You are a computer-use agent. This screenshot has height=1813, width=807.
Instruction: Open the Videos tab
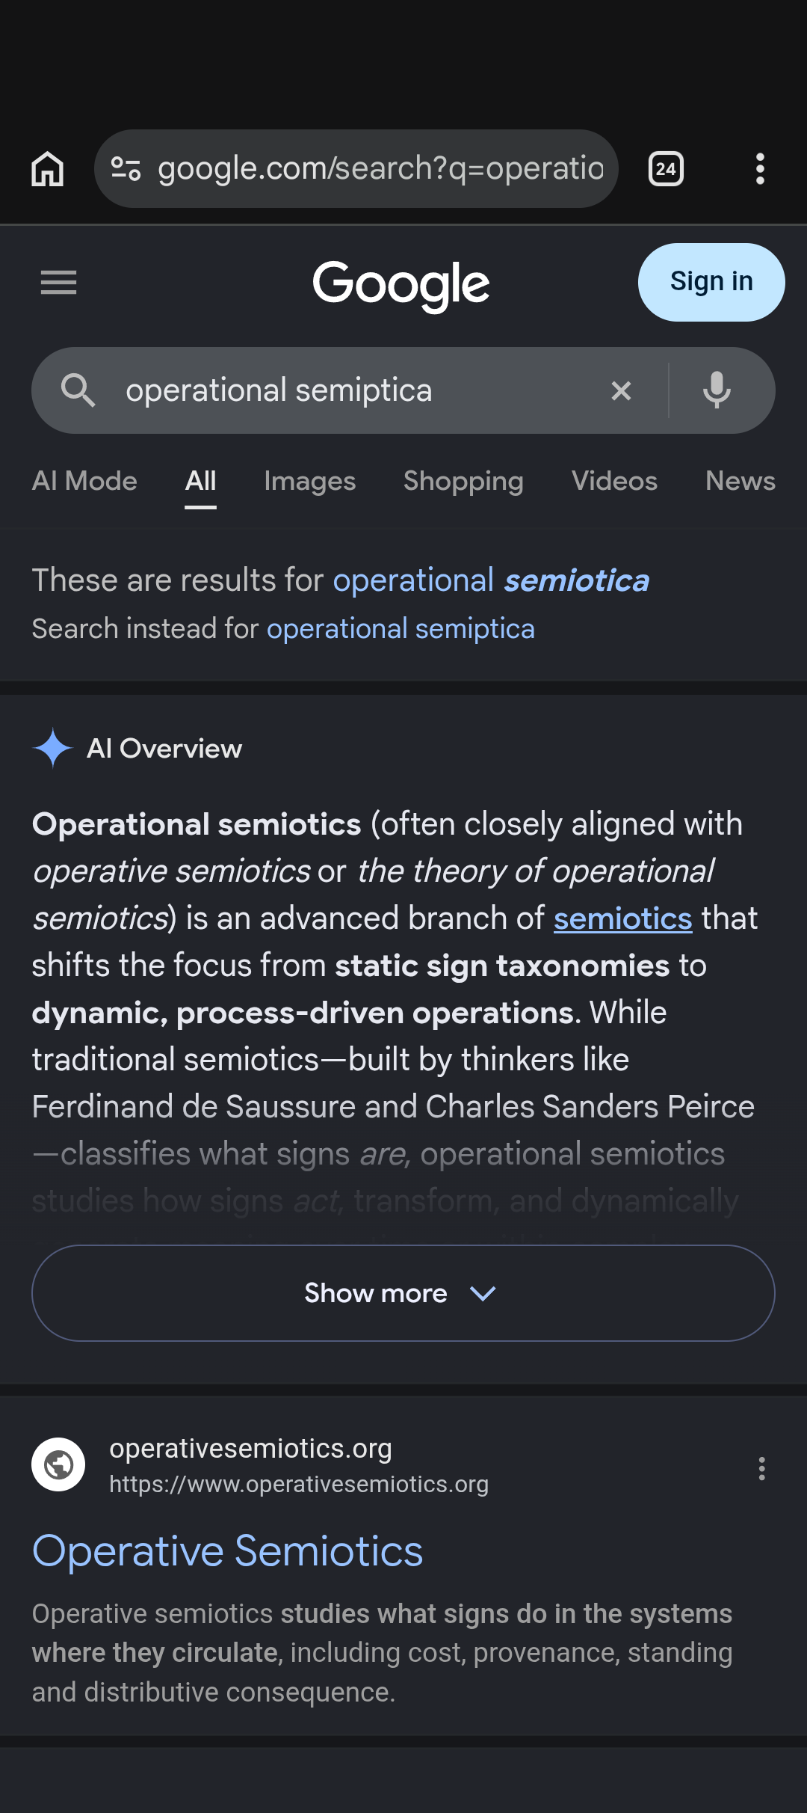tap(614, 481)
